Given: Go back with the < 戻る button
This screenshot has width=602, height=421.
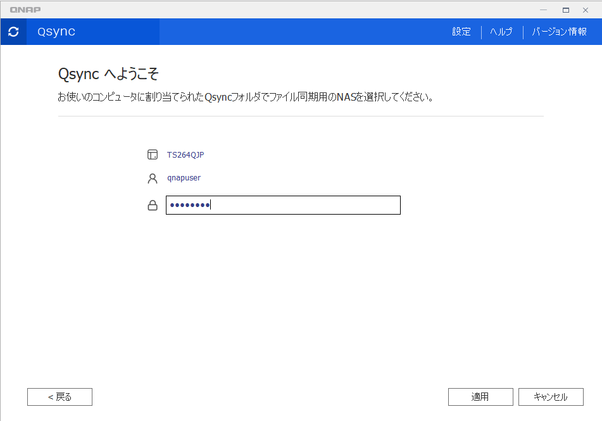Looking at the screenshot, I should point(60,397).
